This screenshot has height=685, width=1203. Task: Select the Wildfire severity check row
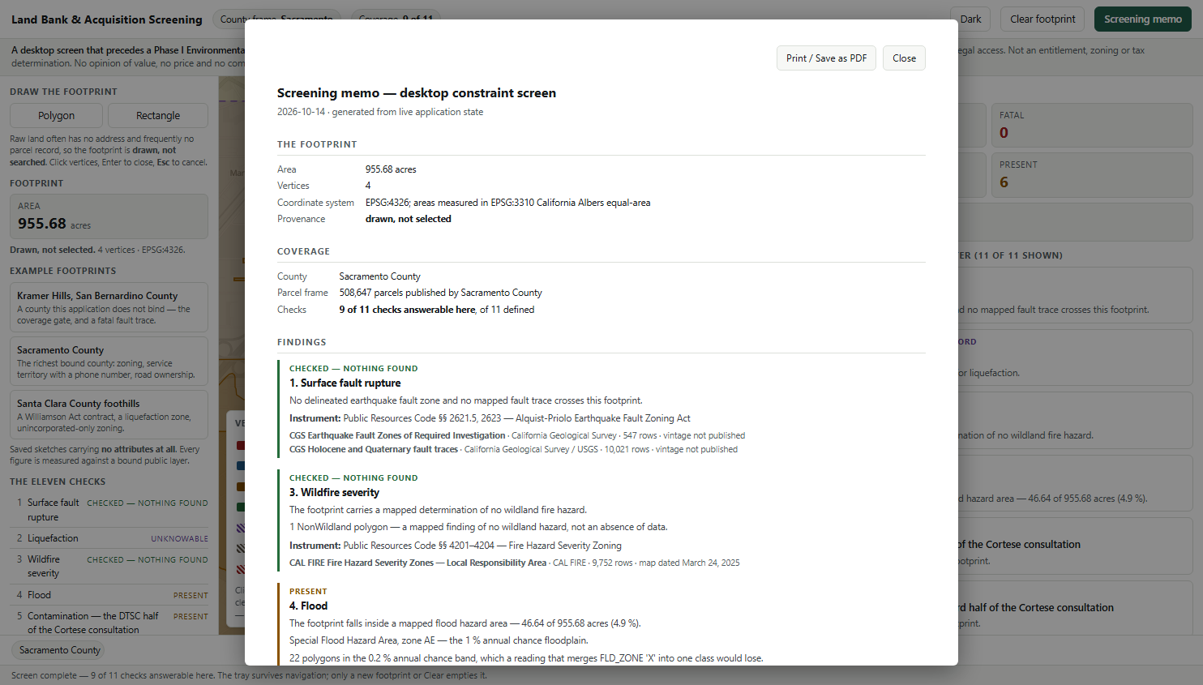coord(109,567)
